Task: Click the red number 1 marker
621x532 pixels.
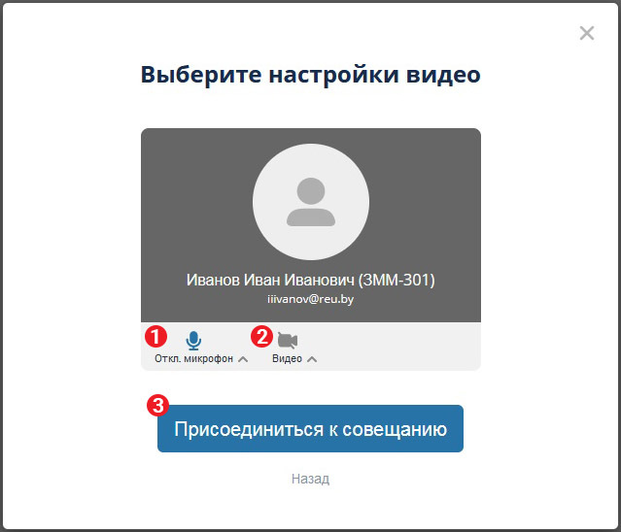Action: 155,337
